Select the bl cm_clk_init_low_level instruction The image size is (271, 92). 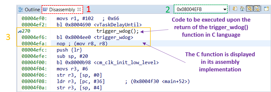[107, 63]
